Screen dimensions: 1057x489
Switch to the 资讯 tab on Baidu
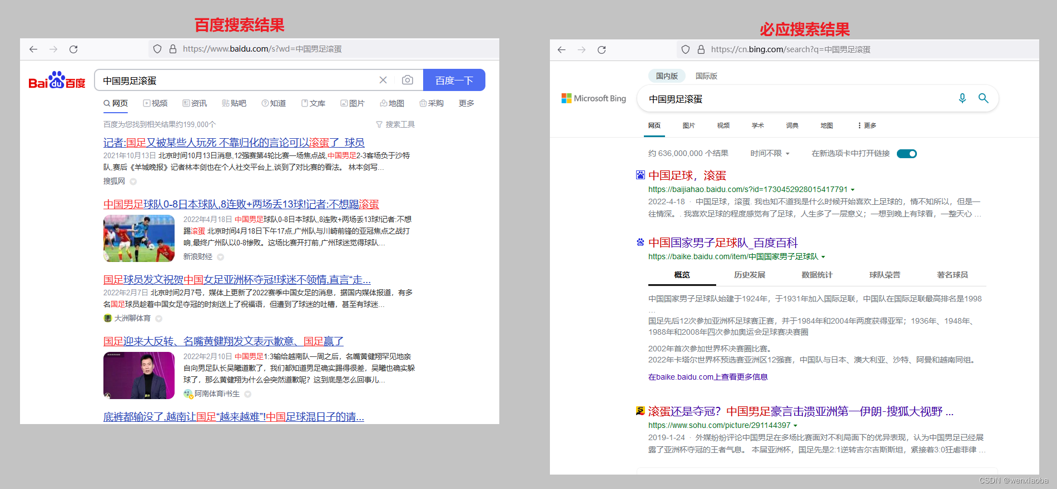pyautogui.click(x=195, y=103)
